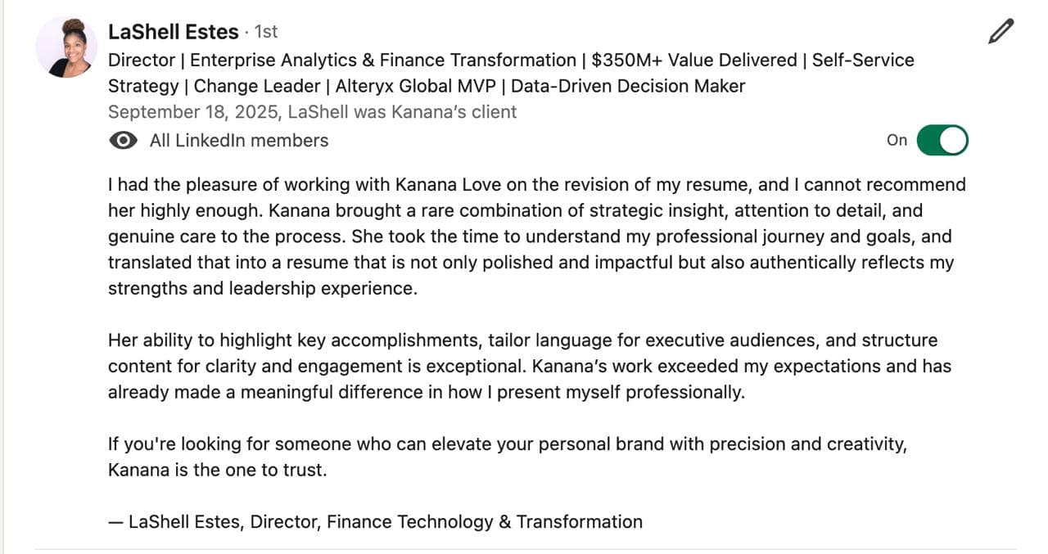Click the pencil edit icon
The image size is (1048, 554).
(x=1001, y=31)
